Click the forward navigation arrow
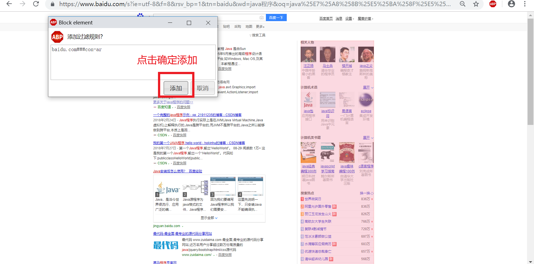The height and width of the screenshot is (264, 534). pyautogui.click(x=22, y=4)
